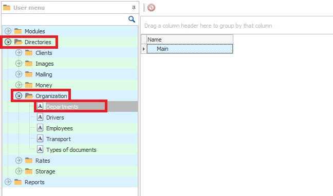Expand the Clients node arrow
The width and height of the screenshot is (333, 196).
(18, 53)
